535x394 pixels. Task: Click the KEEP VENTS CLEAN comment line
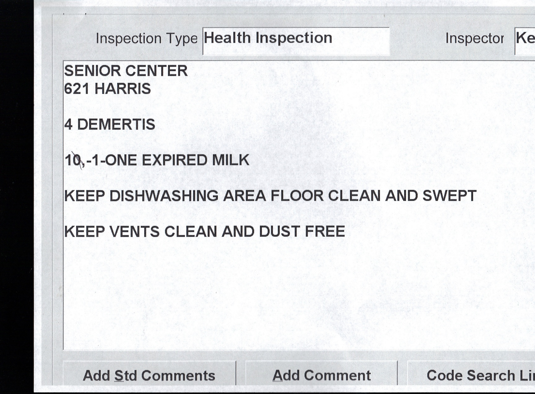[204, 232]
